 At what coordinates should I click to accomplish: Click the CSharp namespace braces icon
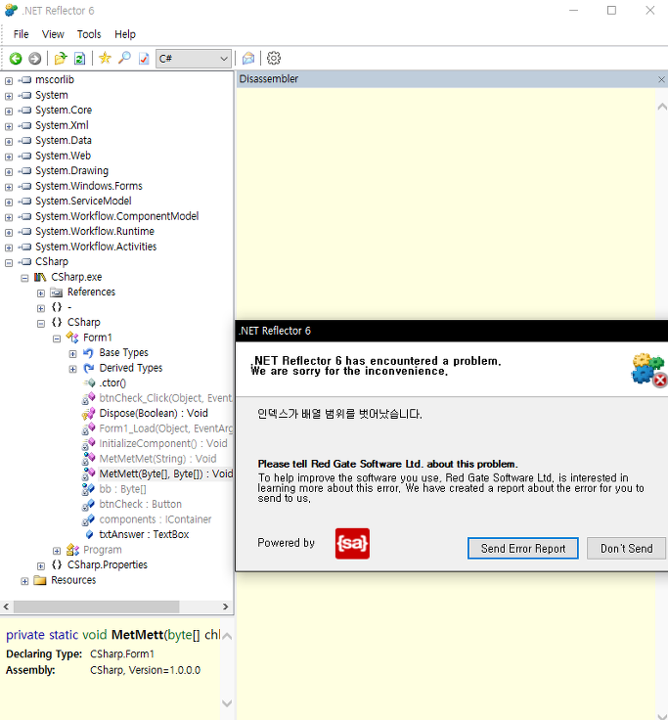tap(57, 323)
